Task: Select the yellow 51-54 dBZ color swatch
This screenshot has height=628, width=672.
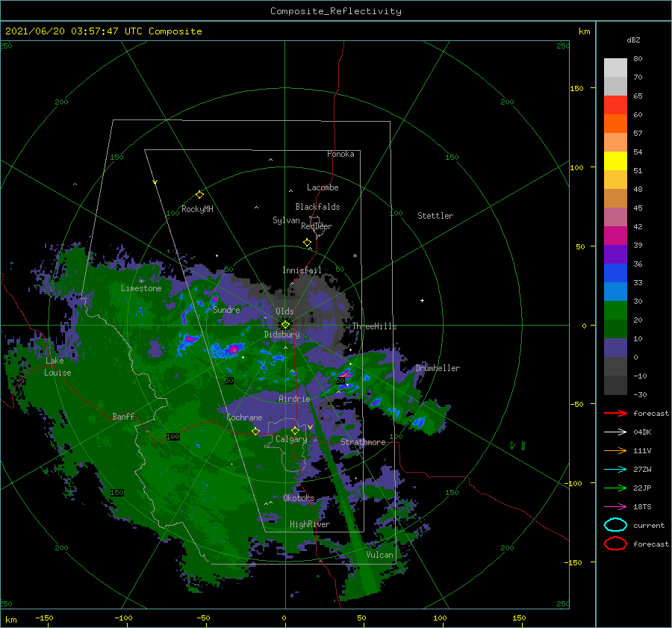Action: pyautogui.click(x=615, y=161)
